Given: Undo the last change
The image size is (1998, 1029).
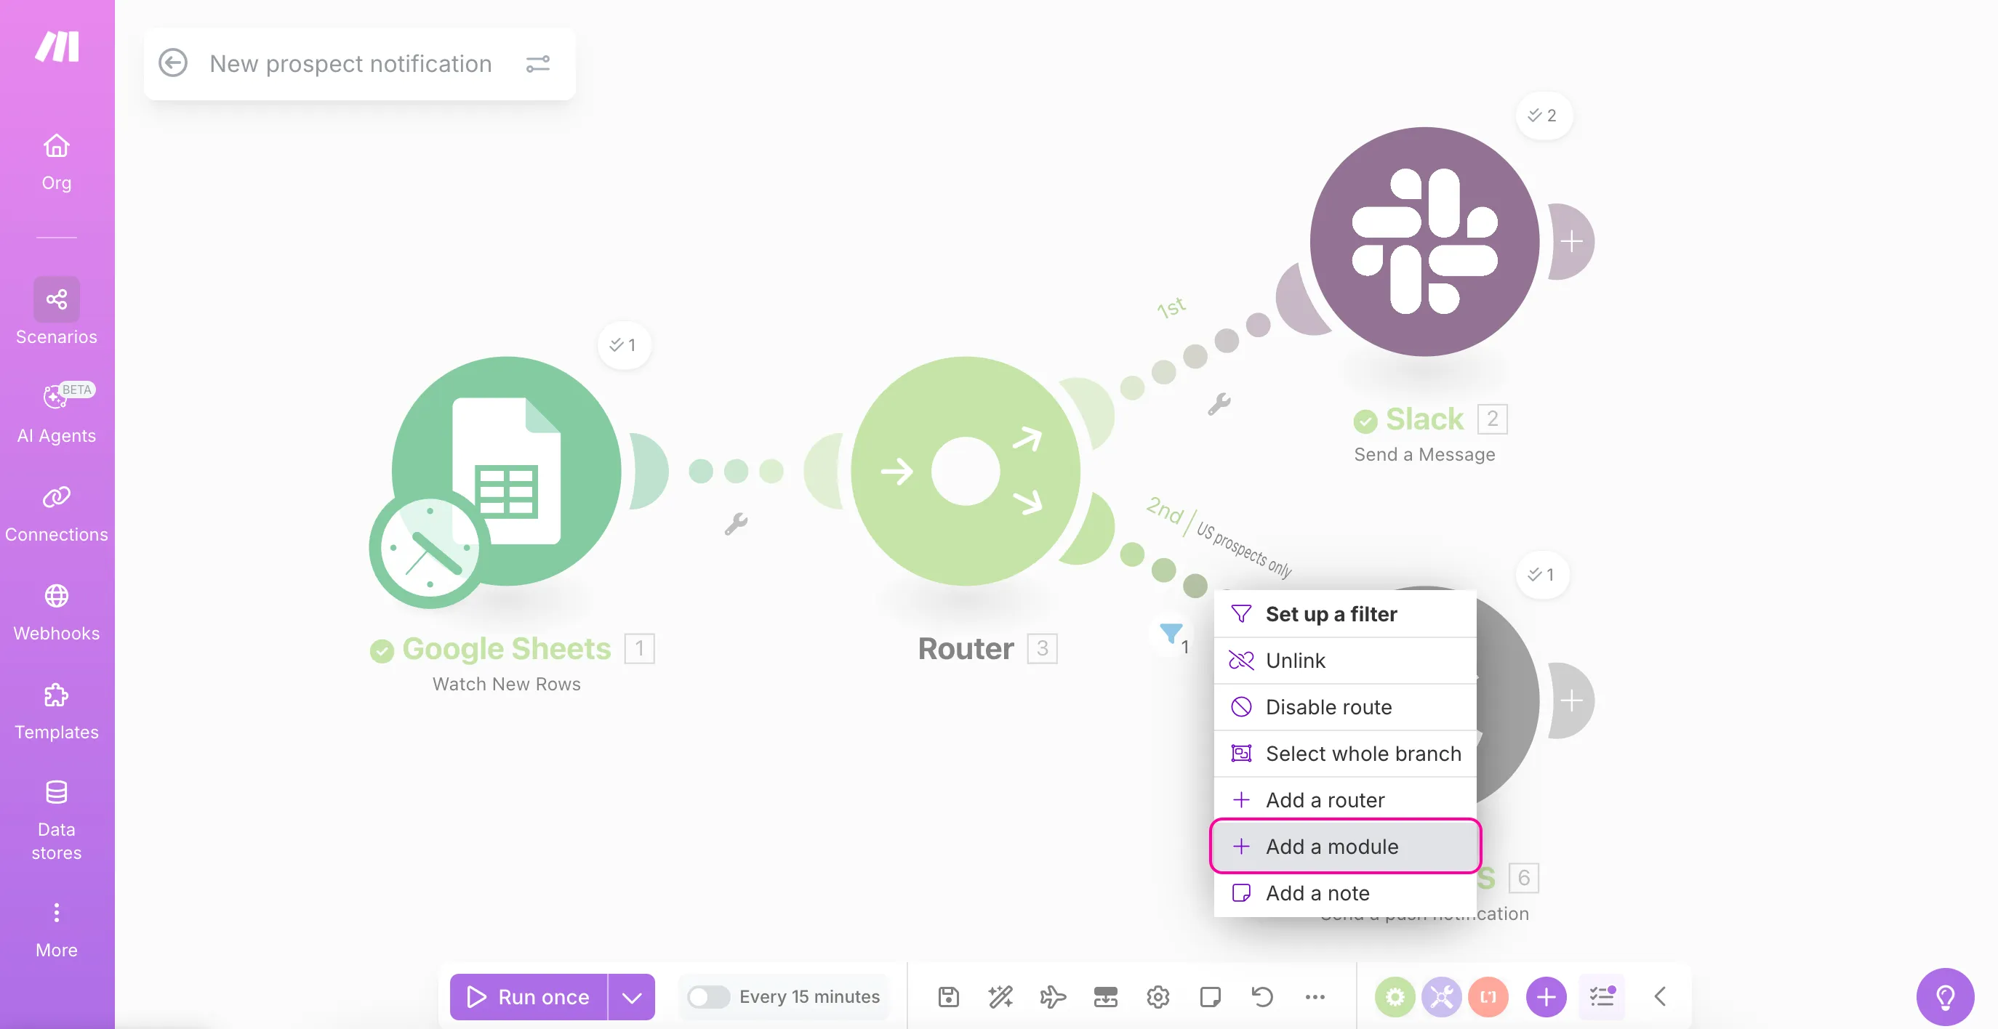Looking at the screenshot, I should [x=1263, y=997].
